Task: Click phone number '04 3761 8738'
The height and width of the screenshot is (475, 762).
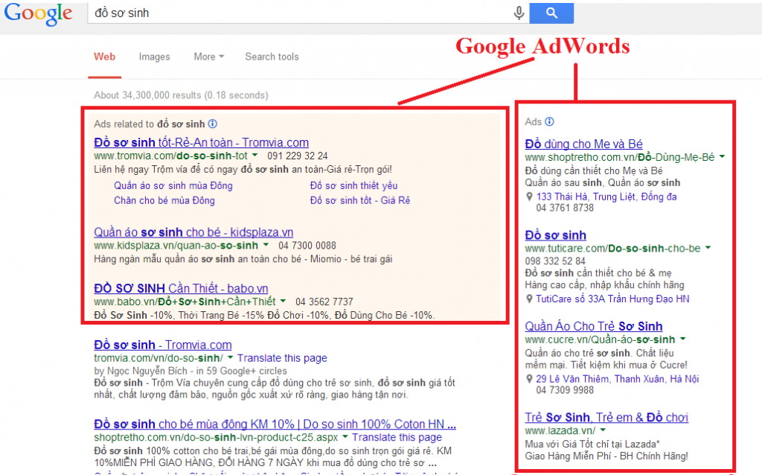Action: [565, 208]
